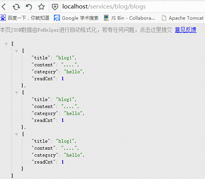Open the shield security icon in address bar

pyautogui.click(x=55, y=7)
